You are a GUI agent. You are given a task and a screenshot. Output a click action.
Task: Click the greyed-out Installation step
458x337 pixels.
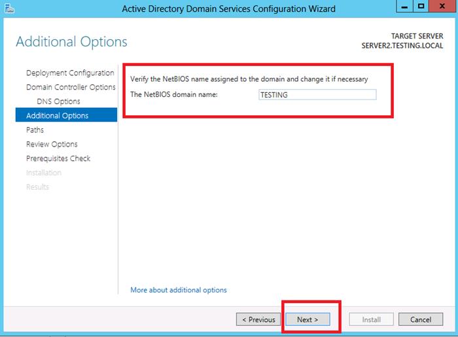coord(44,173)
